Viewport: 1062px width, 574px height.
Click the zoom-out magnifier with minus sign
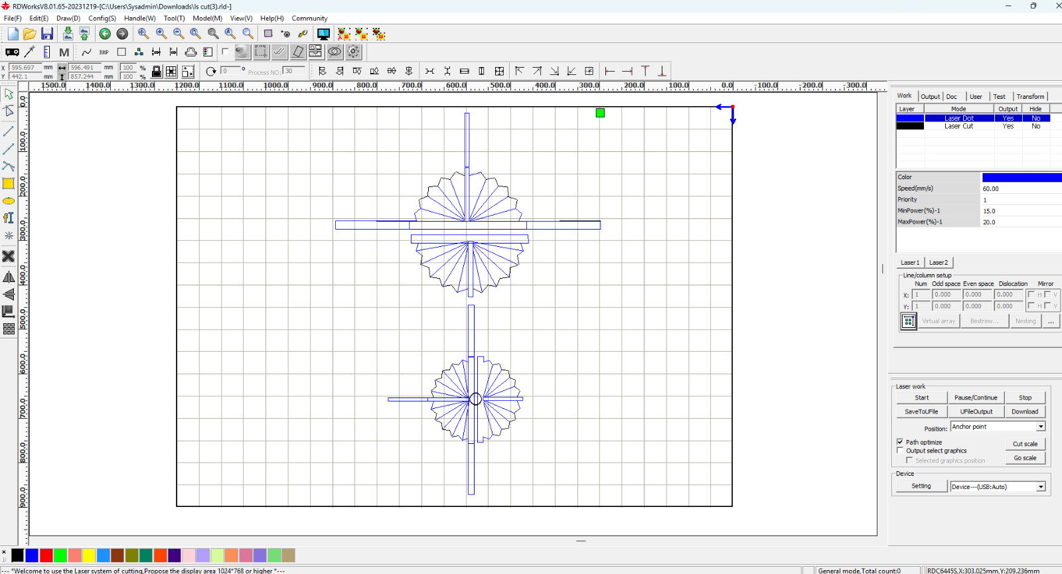point(179,34)
